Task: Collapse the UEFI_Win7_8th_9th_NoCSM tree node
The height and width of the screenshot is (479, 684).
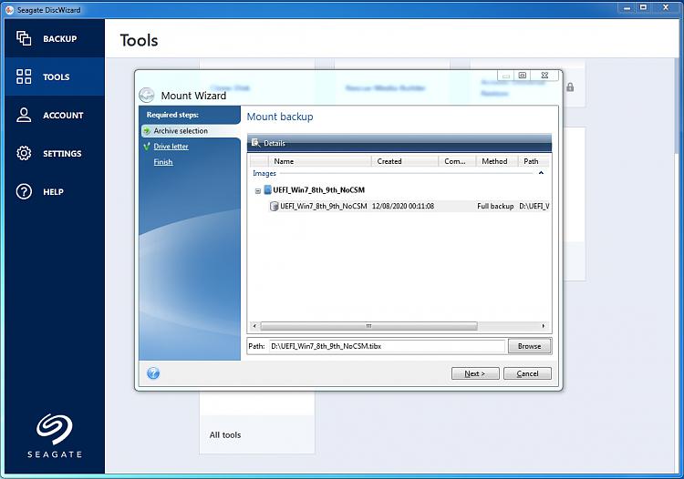Action: [x=258, y=190]
